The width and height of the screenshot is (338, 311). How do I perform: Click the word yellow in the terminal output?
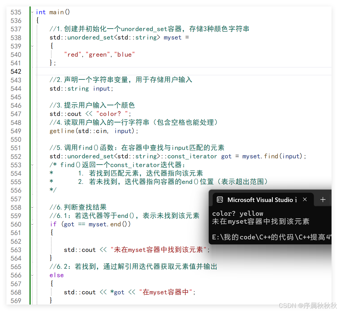pos(251,214)
